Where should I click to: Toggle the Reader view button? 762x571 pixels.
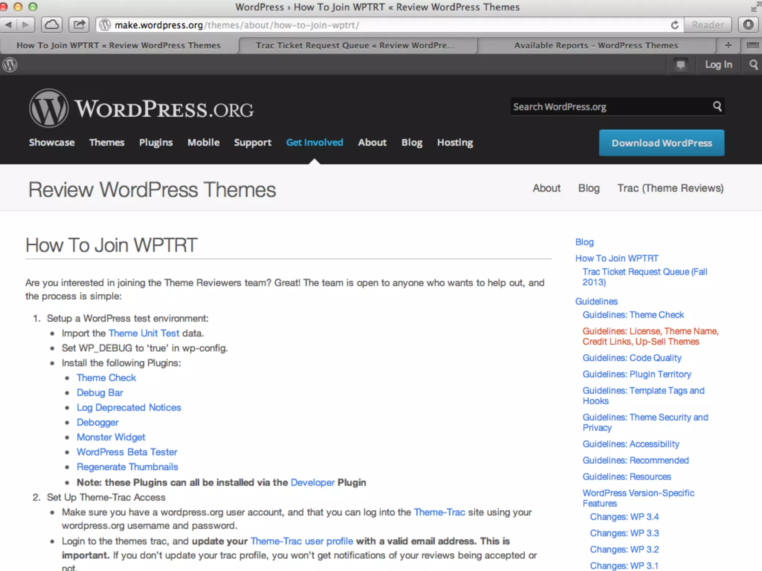[708, 25]
